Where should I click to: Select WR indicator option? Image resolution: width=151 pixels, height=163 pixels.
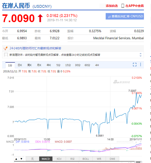99,159
